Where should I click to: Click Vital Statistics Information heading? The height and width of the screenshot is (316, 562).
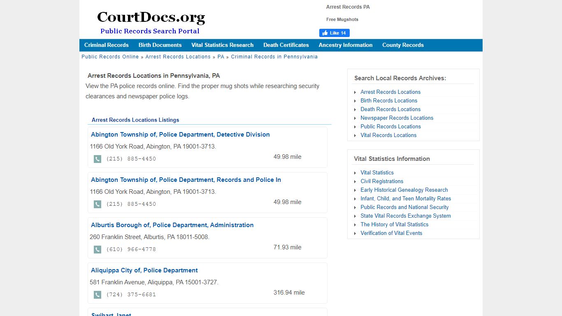tap(392, 159)
